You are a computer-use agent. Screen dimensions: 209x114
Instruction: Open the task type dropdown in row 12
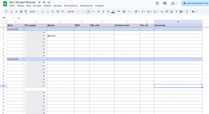(35, 62)
